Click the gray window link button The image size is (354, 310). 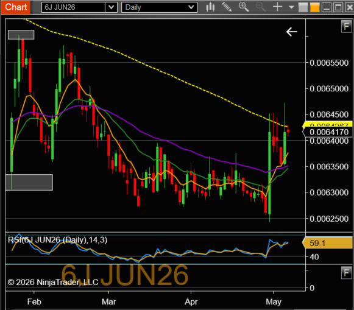point(303,7)
